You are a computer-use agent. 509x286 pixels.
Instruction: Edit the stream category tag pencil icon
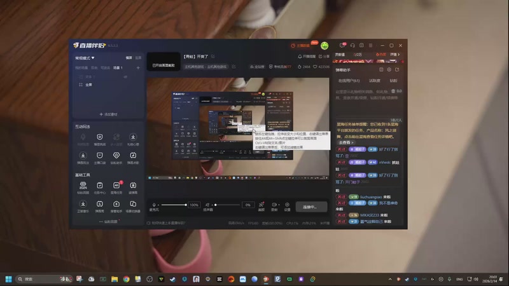coord(234,67)
